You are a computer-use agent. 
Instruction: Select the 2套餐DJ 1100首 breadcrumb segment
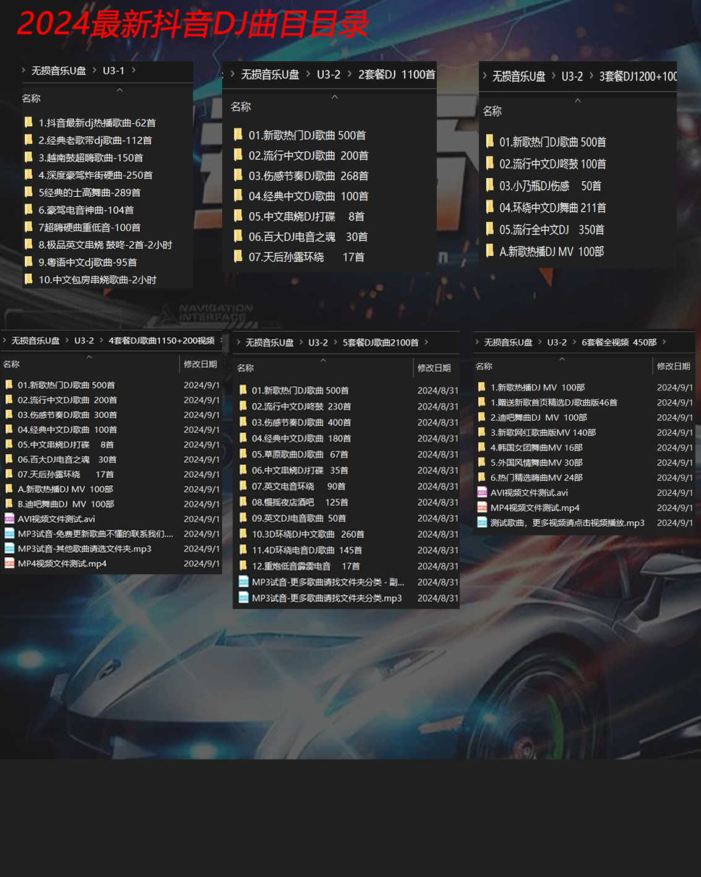tap(396, 74)
